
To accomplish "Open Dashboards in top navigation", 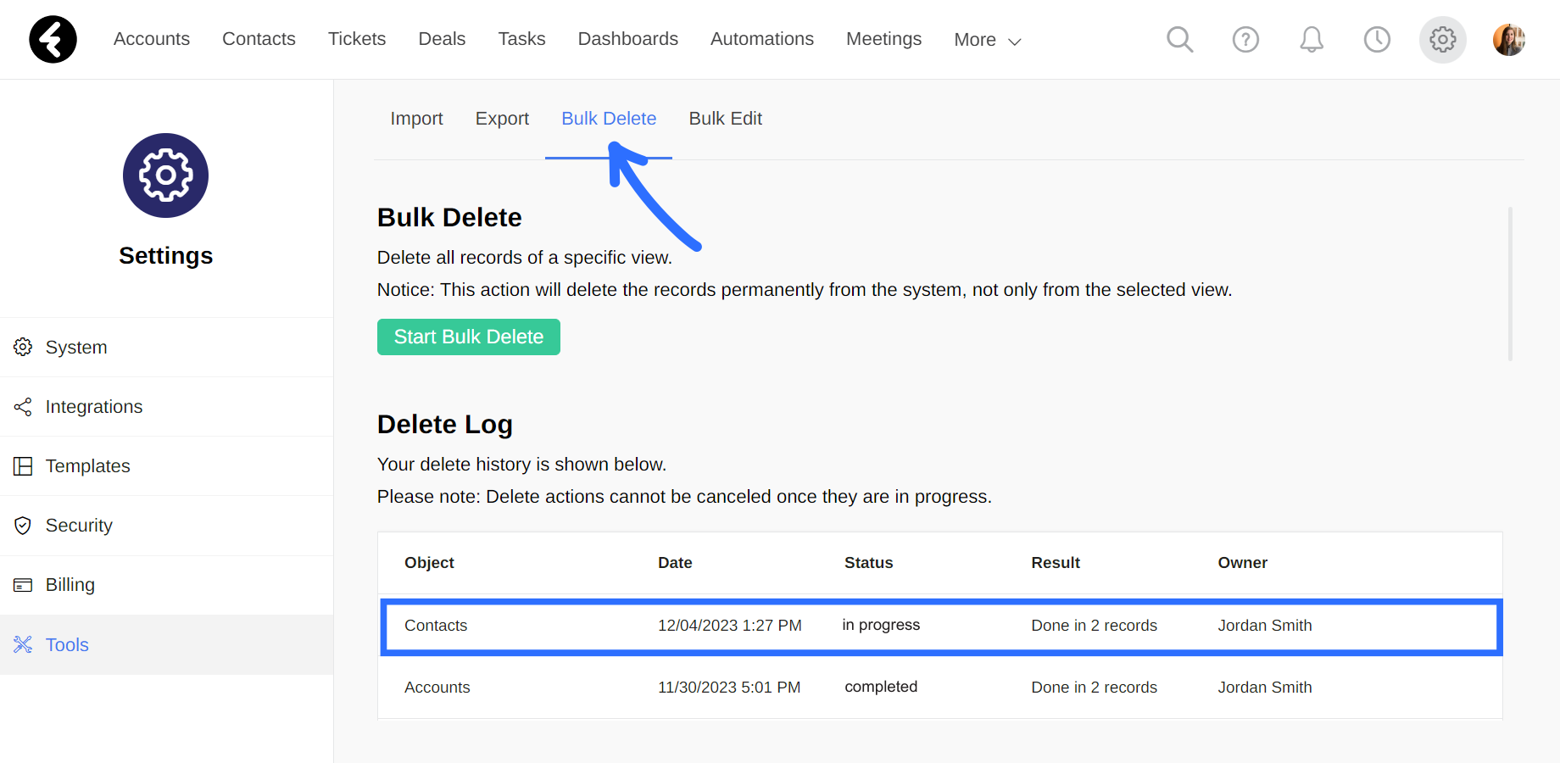I will tap(627, 39).
